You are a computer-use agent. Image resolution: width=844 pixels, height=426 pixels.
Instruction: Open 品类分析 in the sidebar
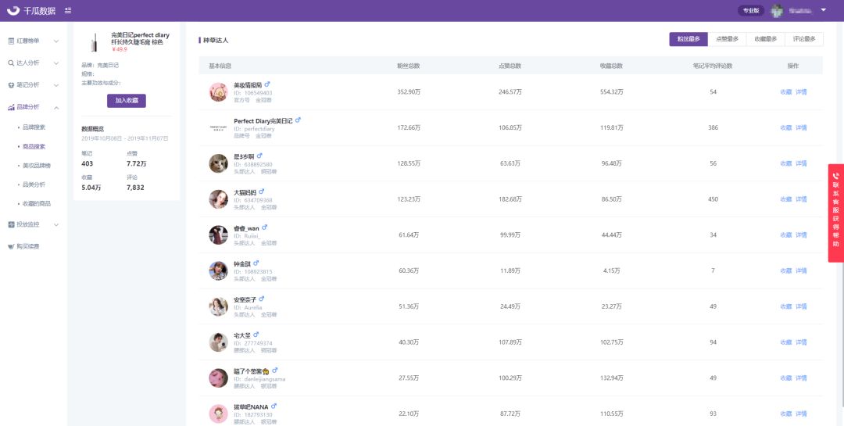click(34, 184)
